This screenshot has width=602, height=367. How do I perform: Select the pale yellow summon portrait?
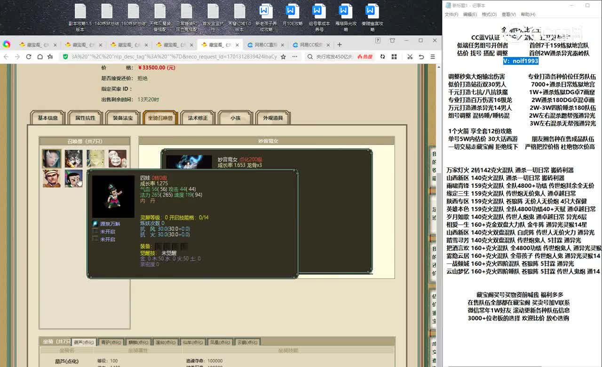[95, 159]
